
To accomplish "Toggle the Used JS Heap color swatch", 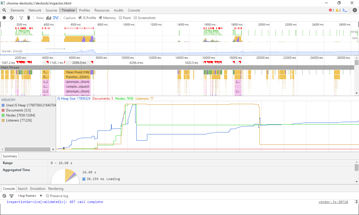I will [3, 105].
